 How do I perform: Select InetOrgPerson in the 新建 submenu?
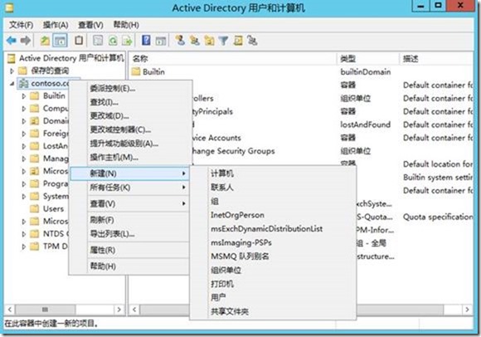coord(273,215)
